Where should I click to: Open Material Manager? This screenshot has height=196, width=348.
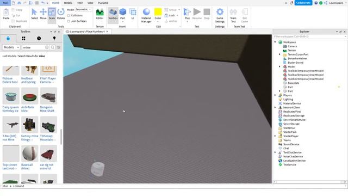click(x=146, y=15)
